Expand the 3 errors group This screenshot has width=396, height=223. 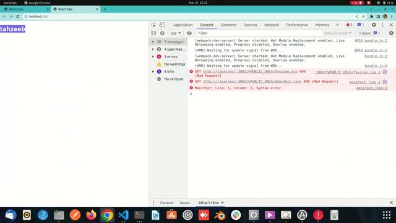coord(153,56)
